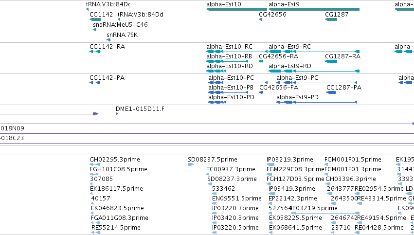Click the FGH127D03.5prime EST glyph
414x235 pixels.
pos(270,184)
